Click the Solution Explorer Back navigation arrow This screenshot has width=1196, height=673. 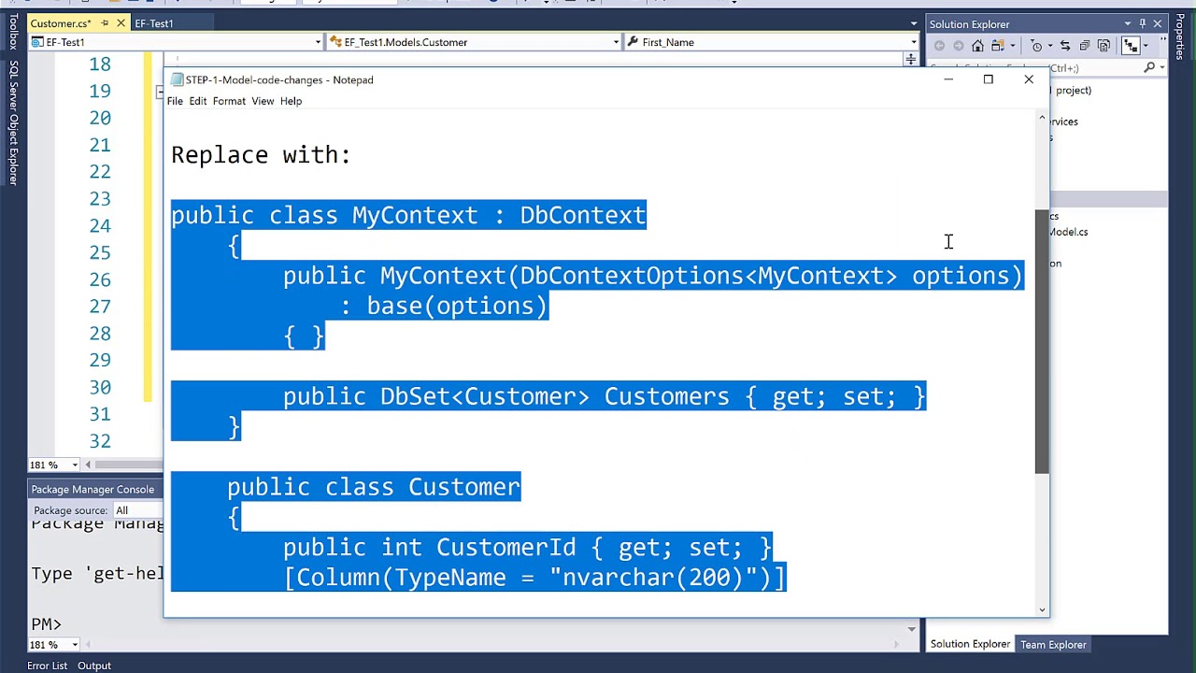pyautogui.click(x=939, y=46)
